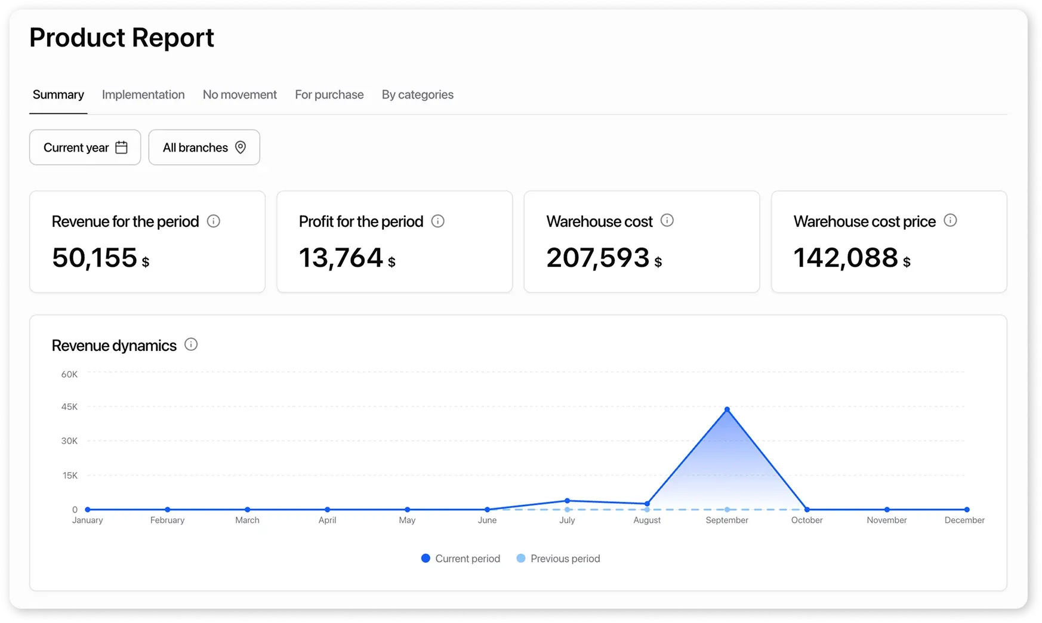Click the info icon next to Revenue for the period
The image size is (1042, 623).
point(214,221)
